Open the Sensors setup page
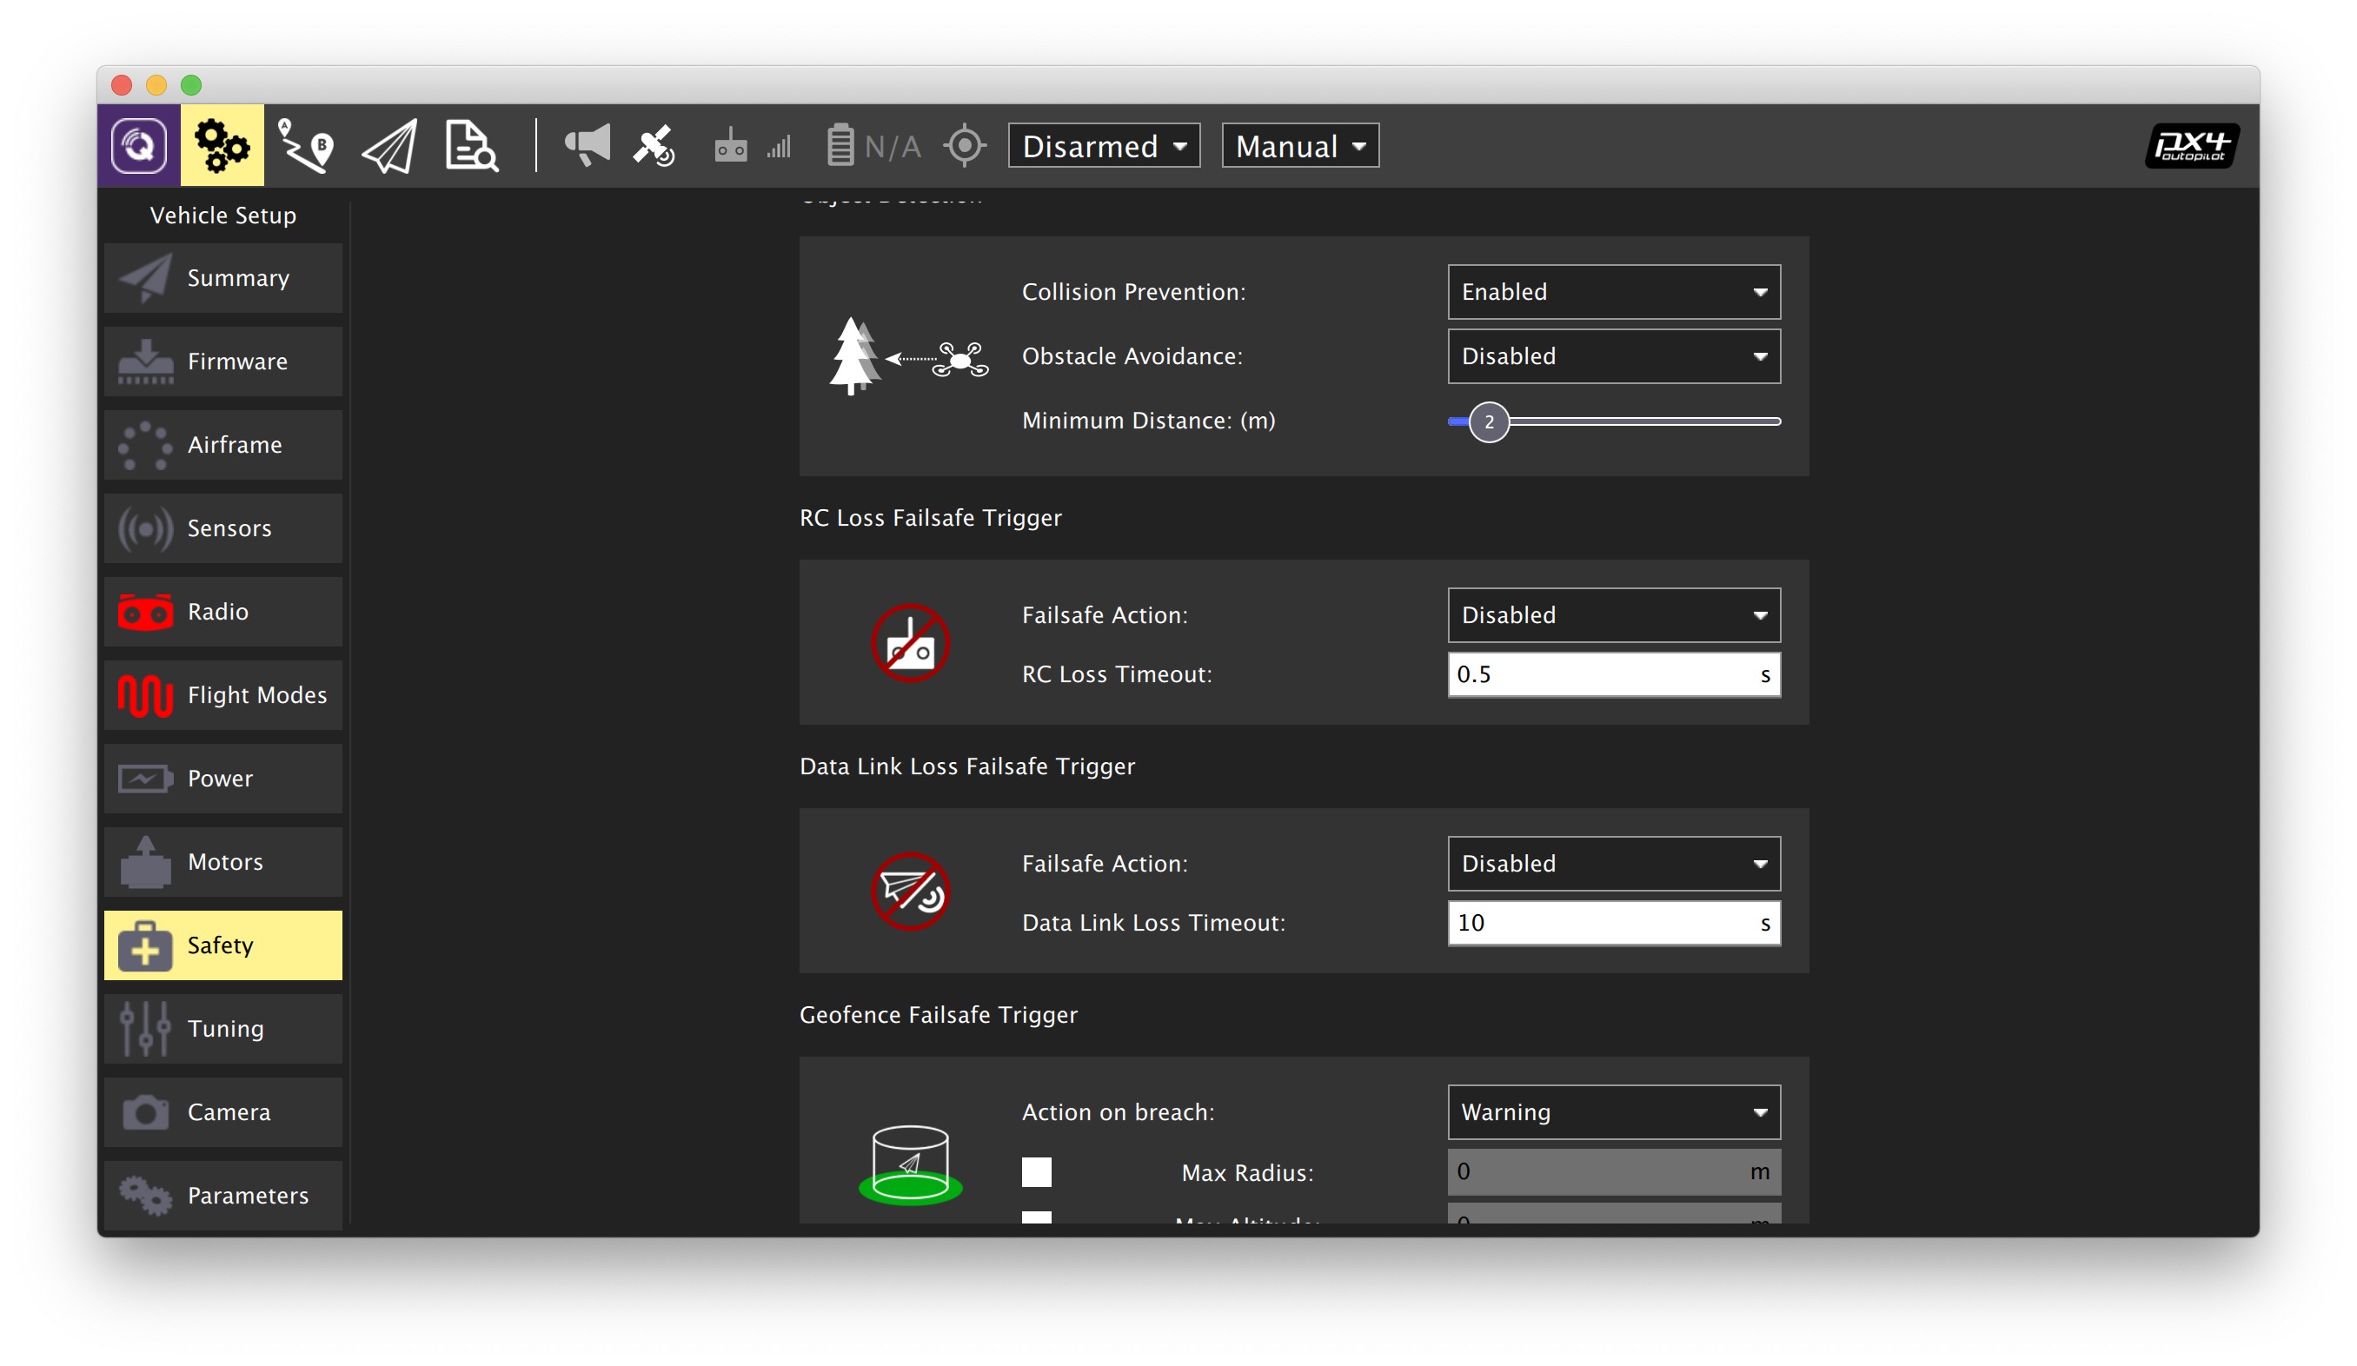Viewport: 2357px width, 1366px height. point(223,528)
